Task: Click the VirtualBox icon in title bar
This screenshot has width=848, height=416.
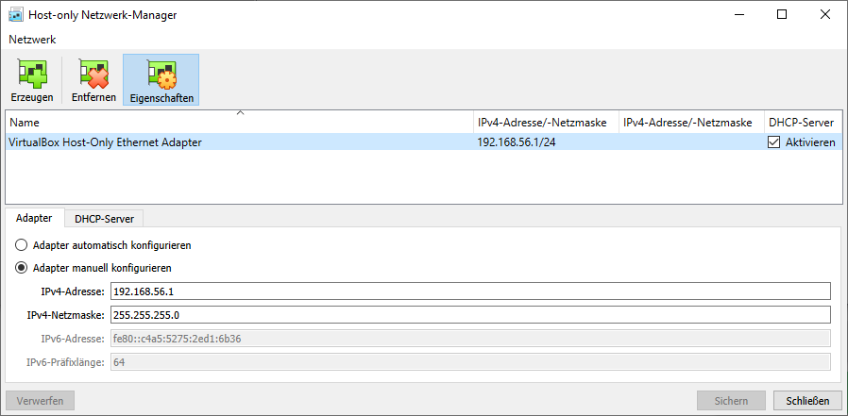Action: [x=16, y=15]
